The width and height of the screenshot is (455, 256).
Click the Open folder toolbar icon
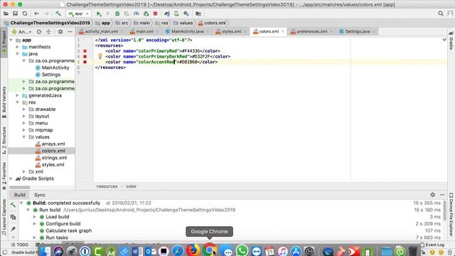pos(6,14)
